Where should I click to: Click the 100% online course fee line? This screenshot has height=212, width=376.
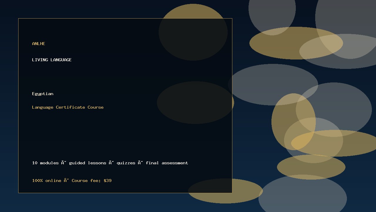tap(72, 180)
